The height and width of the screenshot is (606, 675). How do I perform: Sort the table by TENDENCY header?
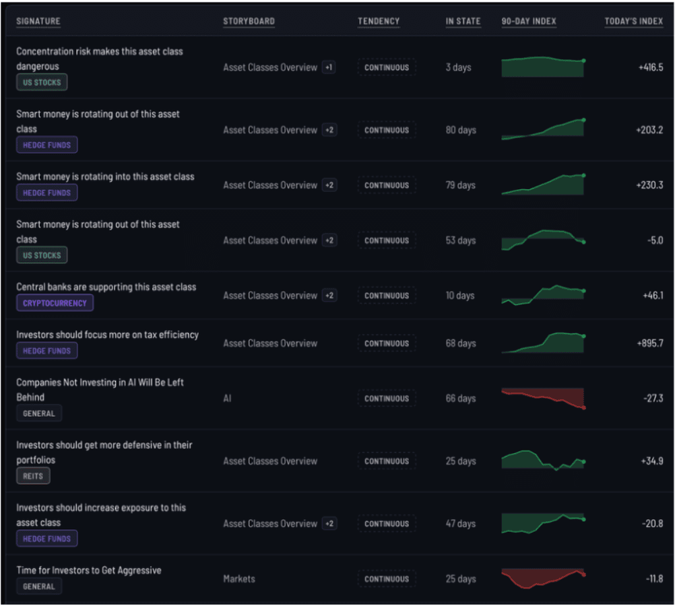point(379,21)
